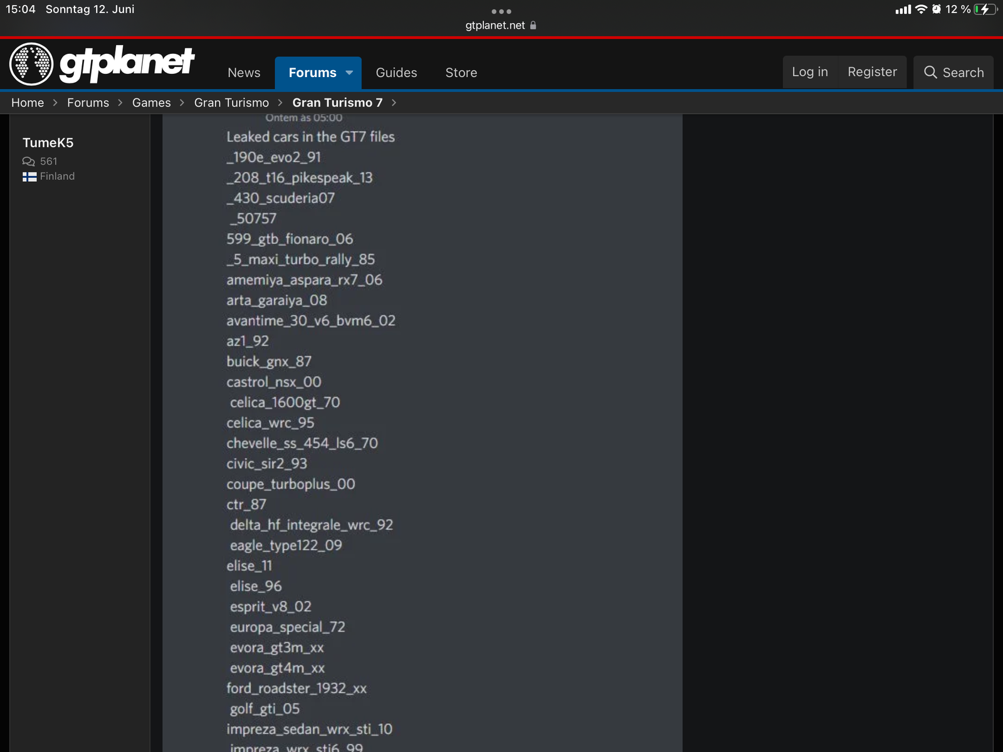Open the Gran Turismo 7 breadcrumb
Image resolution: width=1003 pixels, height=752 pixels.
point(337,103)
